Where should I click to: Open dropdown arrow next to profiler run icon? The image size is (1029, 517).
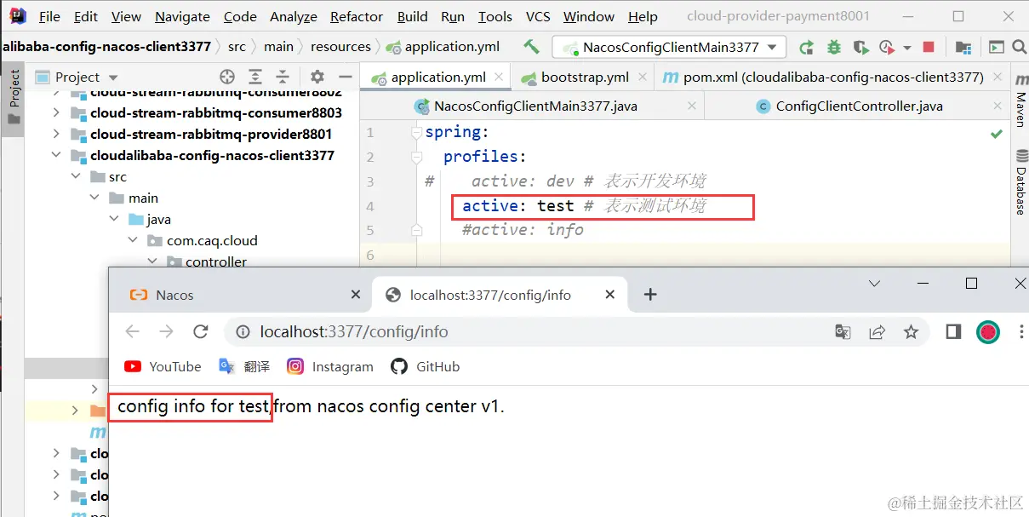pyautogui.click(x=906, y=48)
